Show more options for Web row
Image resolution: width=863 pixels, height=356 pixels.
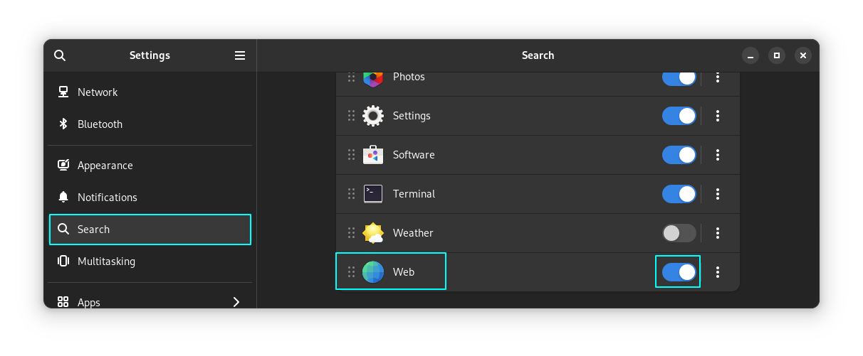pos(718,272)
